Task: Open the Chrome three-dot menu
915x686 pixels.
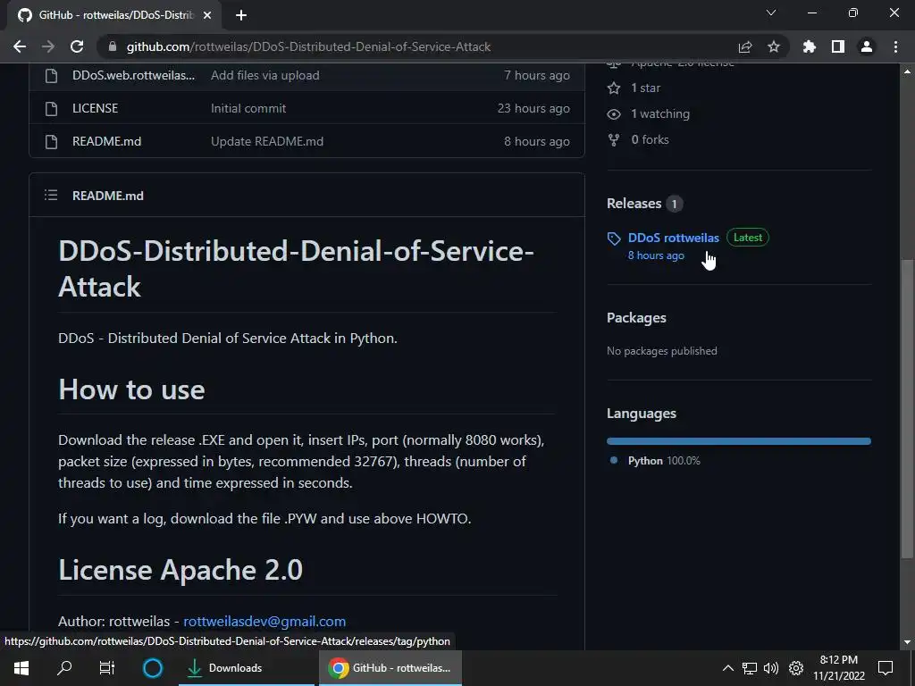Action: tap(895, 46)
